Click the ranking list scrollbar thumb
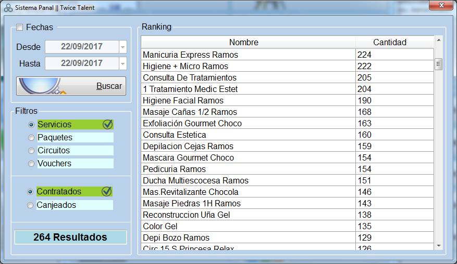457x264 pixels. pyautogui.click(x=438, y=64)
